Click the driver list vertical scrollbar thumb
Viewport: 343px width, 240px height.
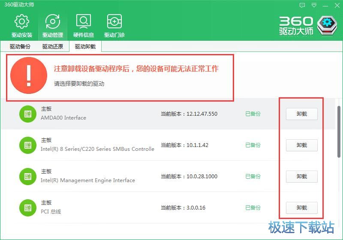coord(339,132)
